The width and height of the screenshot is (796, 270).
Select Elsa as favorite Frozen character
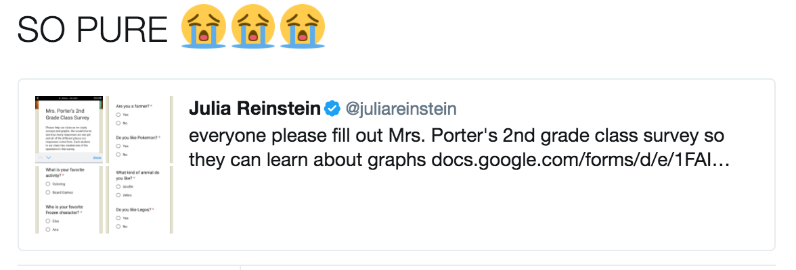pos(47,221)
